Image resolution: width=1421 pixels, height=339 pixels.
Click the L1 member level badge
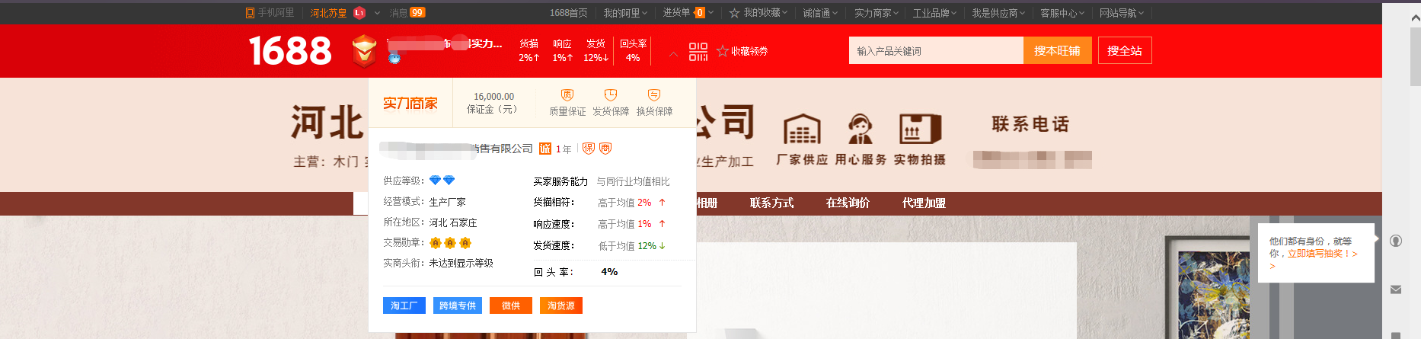pyautogui.click(x=359, y=13)
